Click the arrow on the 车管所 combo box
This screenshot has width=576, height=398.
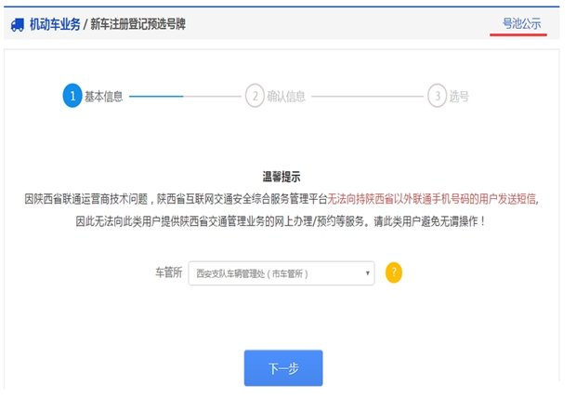tap(368, 273)
